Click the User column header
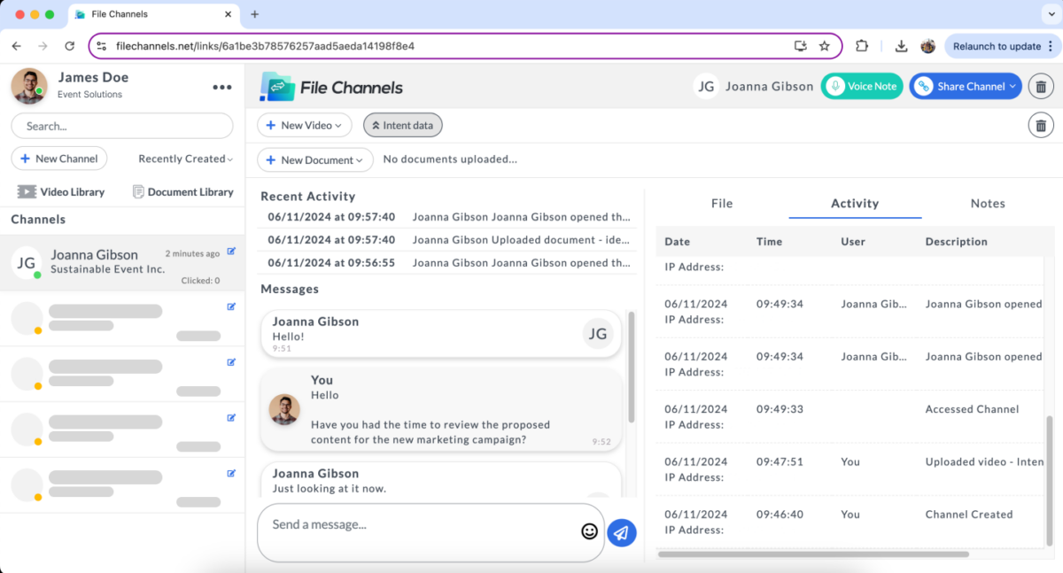 853,241
